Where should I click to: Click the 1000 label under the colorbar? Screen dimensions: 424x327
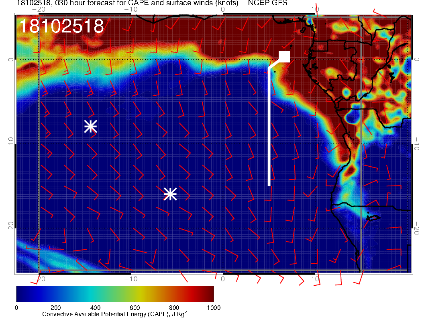pos(213,307)
